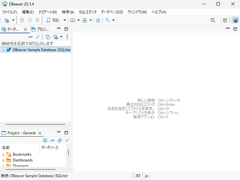This screenshot has width=240, height=180.
Task: Expand DBeaver Sample Database tree node
Action: (x=3, y=50)
